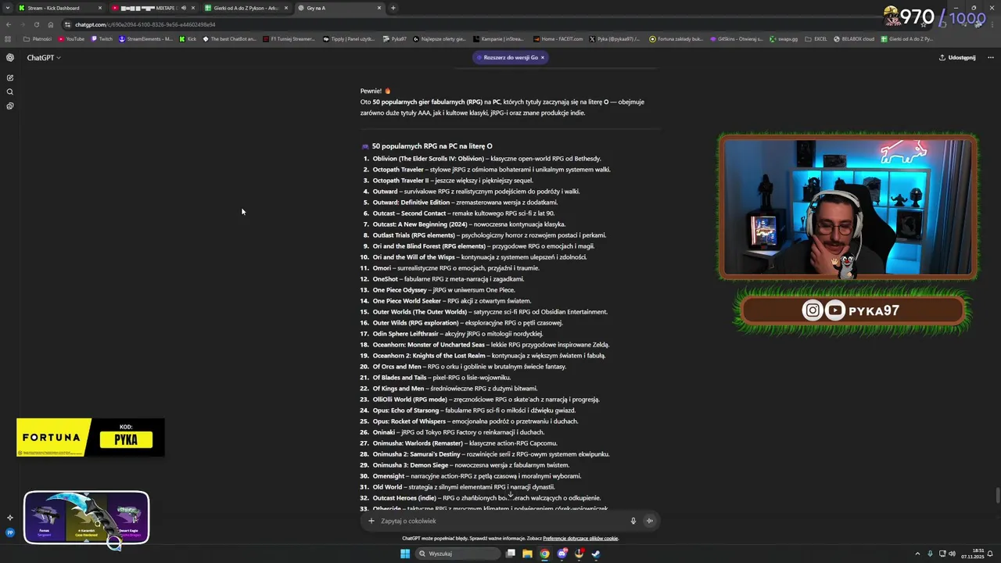The height and width of the screenshot is (563, 1001).
Task: Switch to 'Gierki od A do Z Pykson' tab
Action: pyautogui.click(x=246, y=8)
